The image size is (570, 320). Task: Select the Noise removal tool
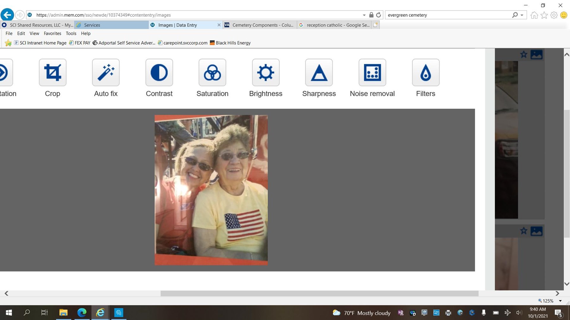click(x=372, y=73)
